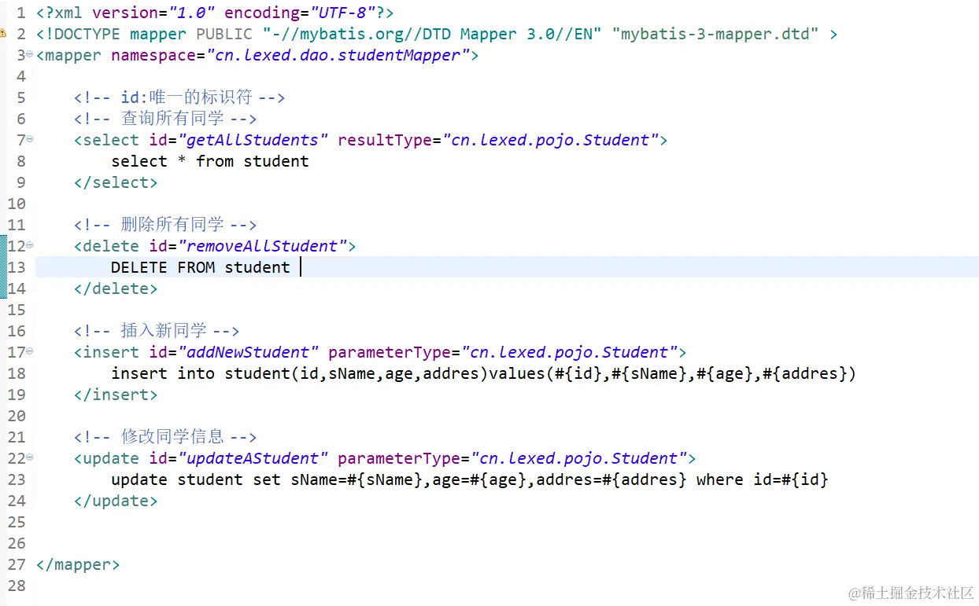This screenshot has width=979, height=606.
Task: Click the closing </insert> tag
Action: pyautogui.click(x=116, y=395)
